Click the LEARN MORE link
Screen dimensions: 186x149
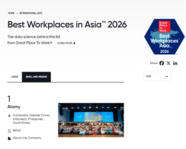(66, 43)
